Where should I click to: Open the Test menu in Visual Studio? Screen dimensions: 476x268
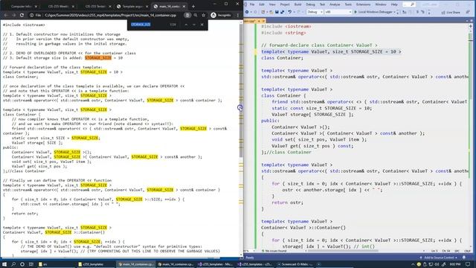[x=322, y=4]
